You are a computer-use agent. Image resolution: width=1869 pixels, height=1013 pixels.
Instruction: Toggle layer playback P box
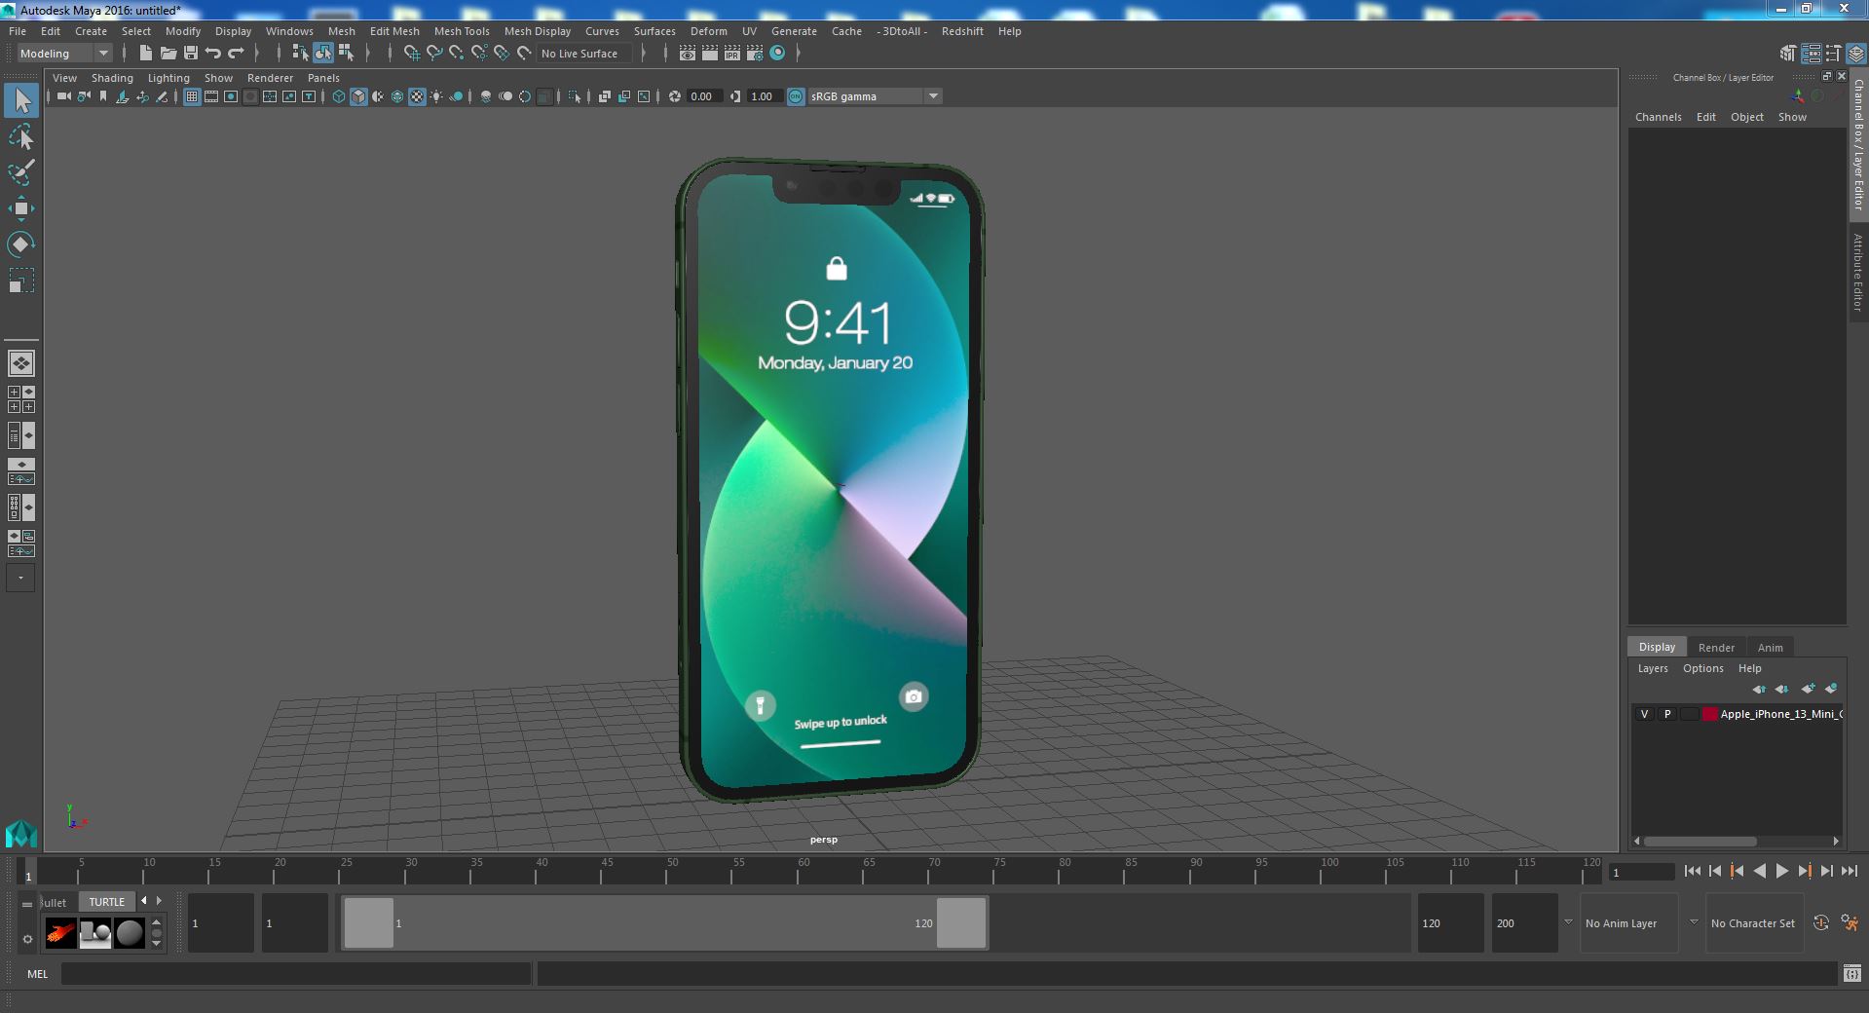click(1667, 714)
